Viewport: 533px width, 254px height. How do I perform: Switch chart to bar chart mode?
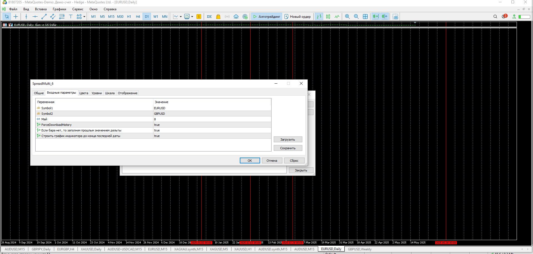(x=319, y=17)
